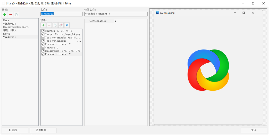The height and width of the screenshot is (135, 269).
Task: Open the 打包器... packager button
Action: (15, 130)
